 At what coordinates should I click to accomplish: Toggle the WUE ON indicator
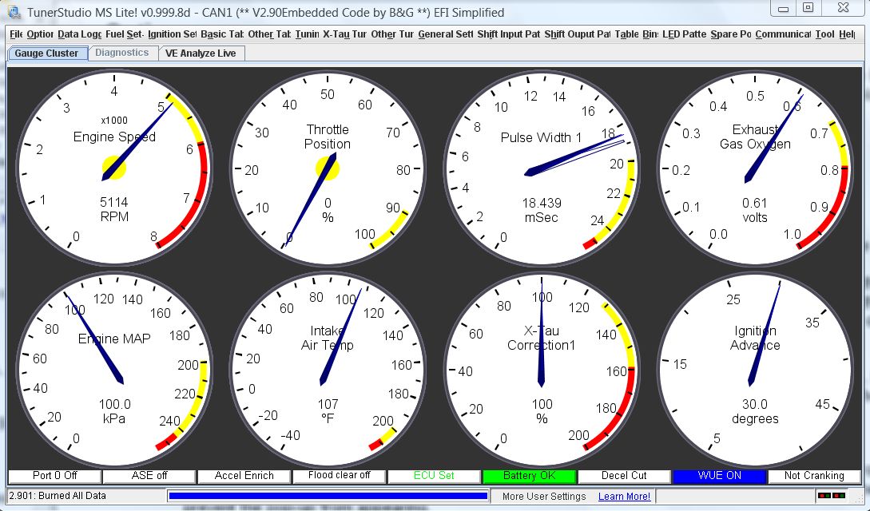pos(719,475)
